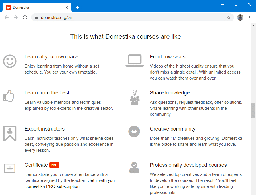This screenshot has width=256, height=195.
Task: Click the Certificate document icon
Action: [x=10, y=168]
